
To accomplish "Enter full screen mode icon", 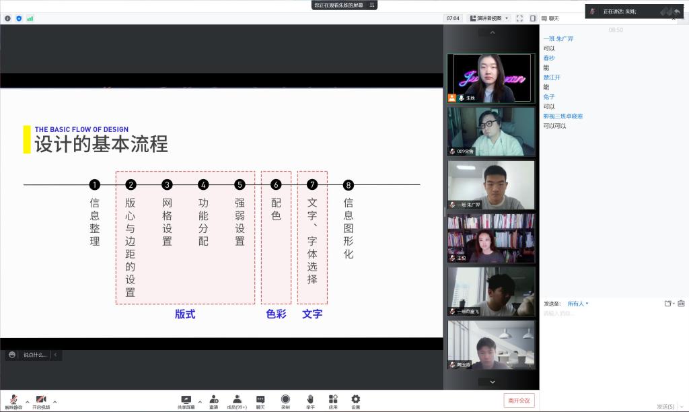I will pos(519,18).
